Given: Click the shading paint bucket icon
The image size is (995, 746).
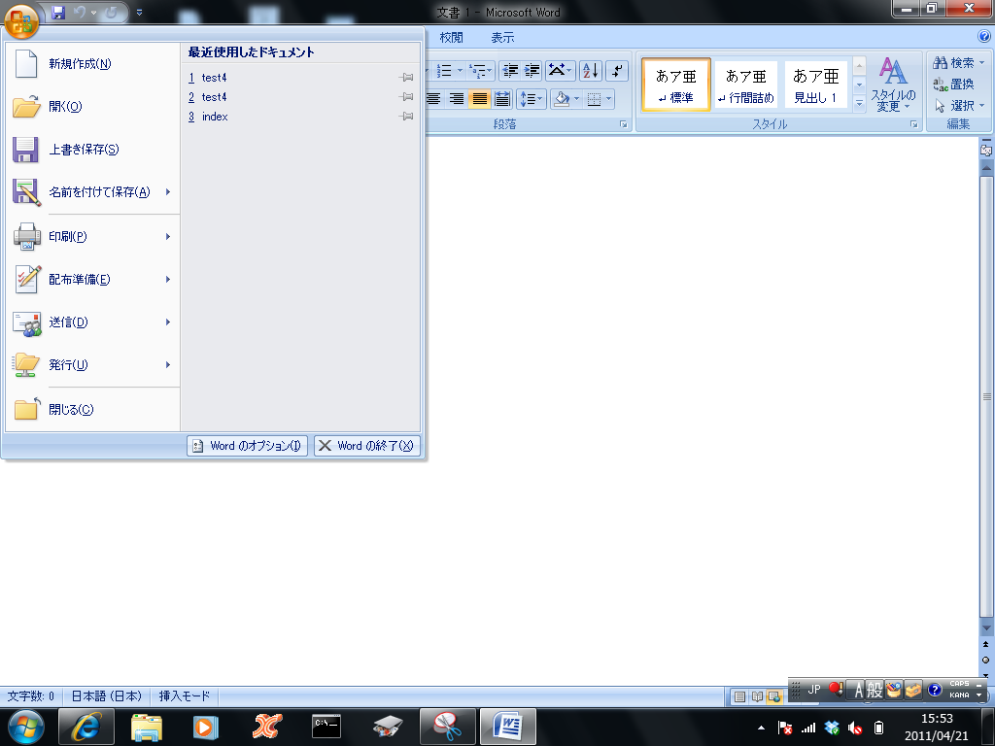Looking at the screenshot, I should click(x=561, y=98).
